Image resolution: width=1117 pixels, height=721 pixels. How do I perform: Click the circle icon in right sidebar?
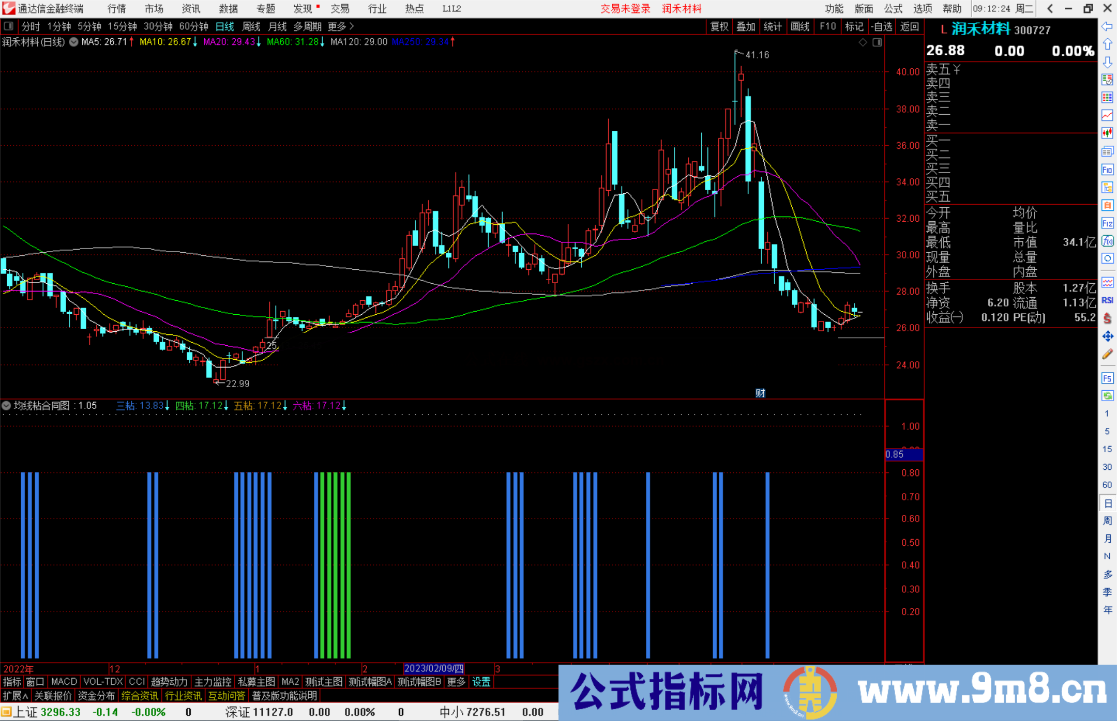(x=1107, y=258)
